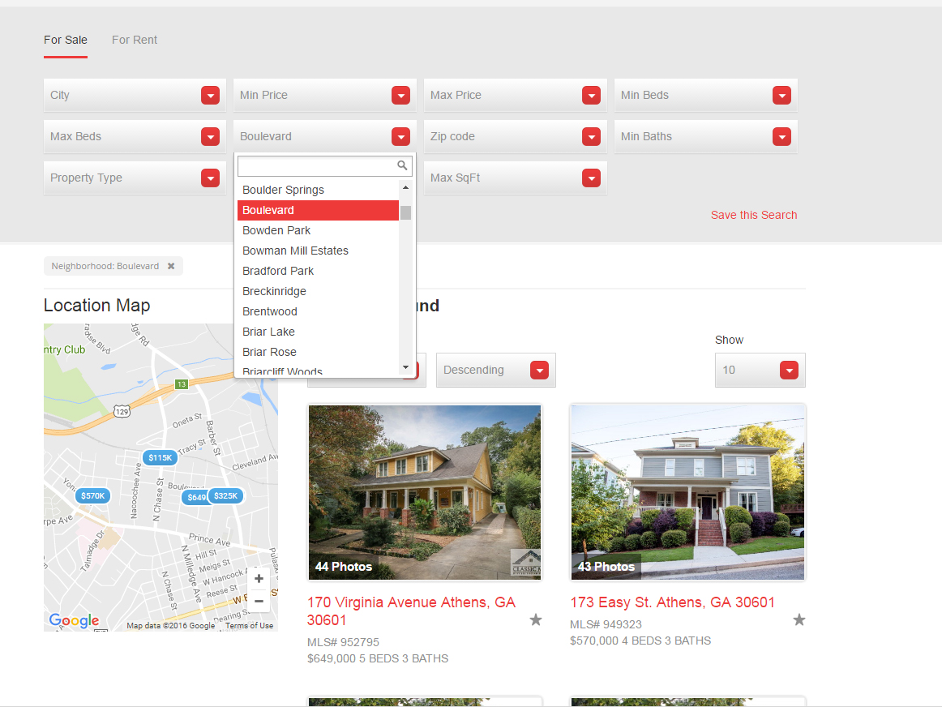
Task: Change the Show results count dropdown
Action: (x=760, y=370)
